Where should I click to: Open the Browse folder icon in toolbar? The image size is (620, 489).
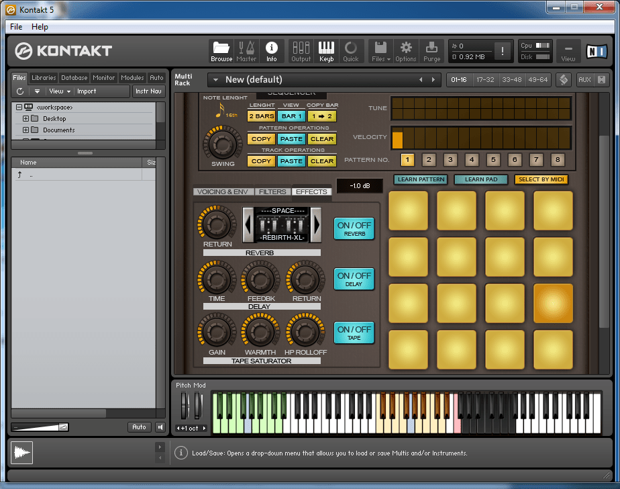coord(221,52)
